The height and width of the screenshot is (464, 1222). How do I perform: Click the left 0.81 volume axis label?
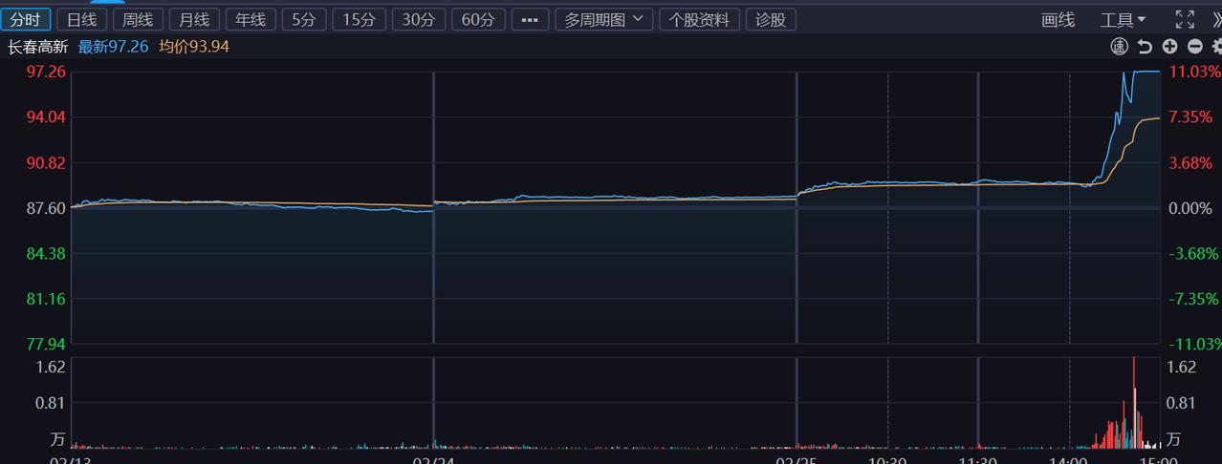pos(50,403)
